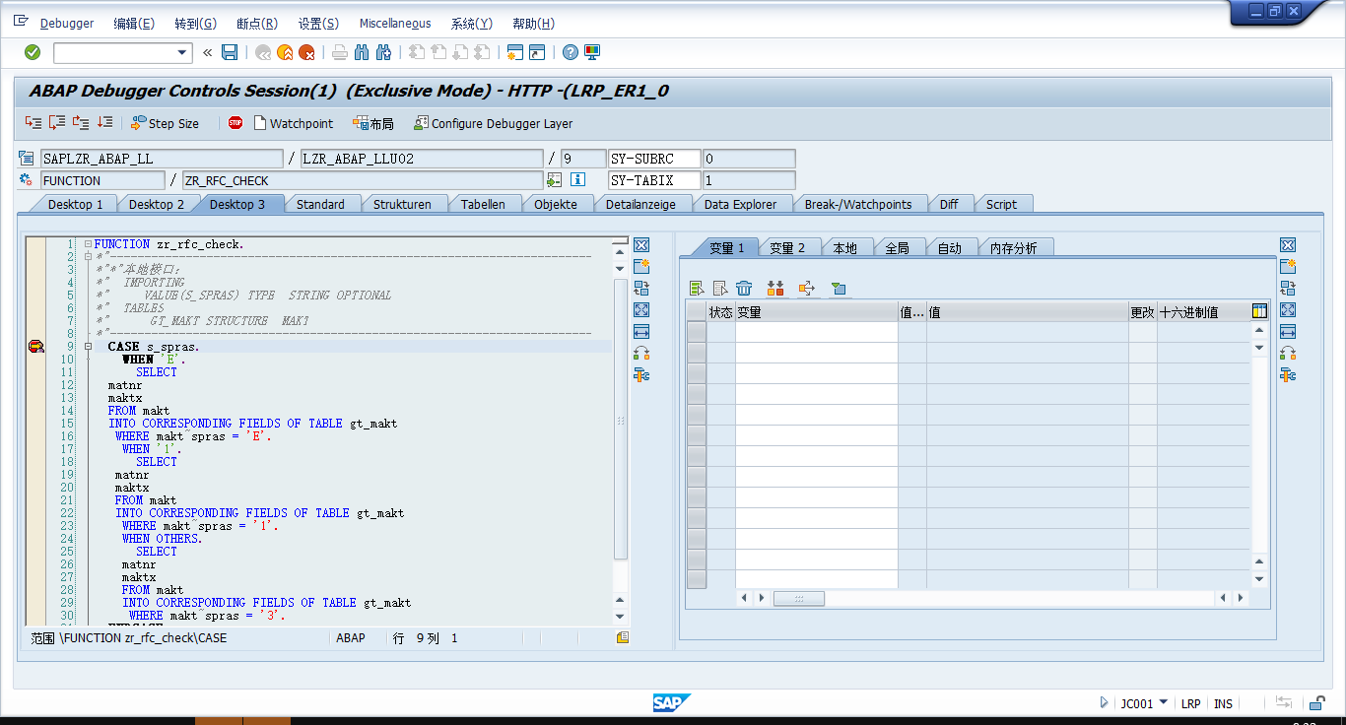
Task: Toggle the padlock icon in the status bar
Action: 1316,703
